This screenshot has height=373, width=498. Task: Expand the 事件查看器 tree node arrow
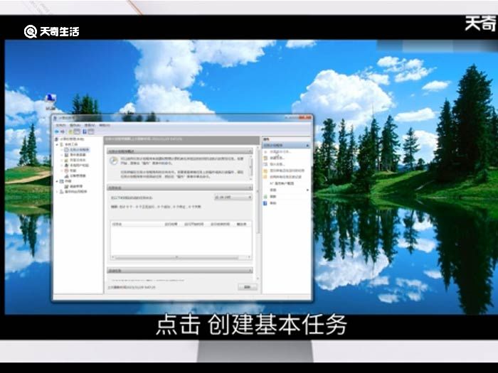coord(62,155)
